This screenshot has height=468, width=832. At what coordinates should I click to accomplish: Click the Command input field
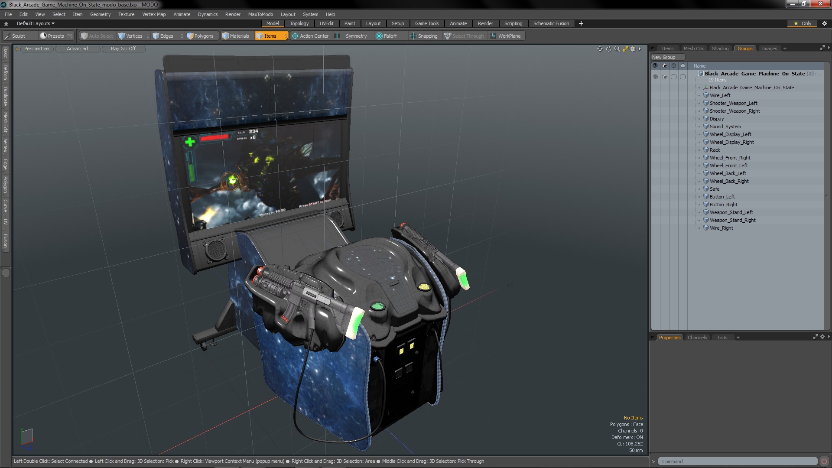[738, 461]
